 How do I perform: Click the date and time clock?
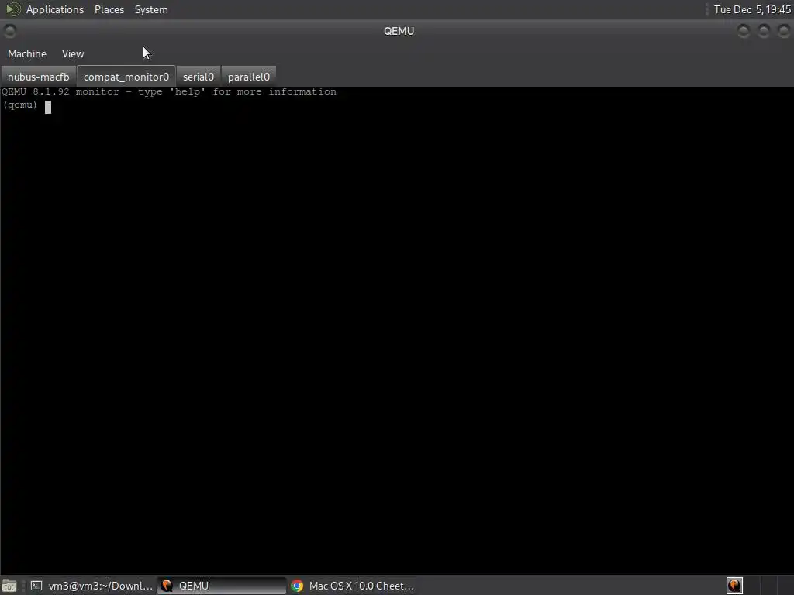pyautogui.click(x=752, y=9)
